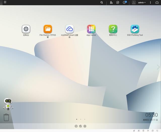The image size is (161, 132).
Task: Open the more options three-dot menu
Action: click(x=150, y=3)
